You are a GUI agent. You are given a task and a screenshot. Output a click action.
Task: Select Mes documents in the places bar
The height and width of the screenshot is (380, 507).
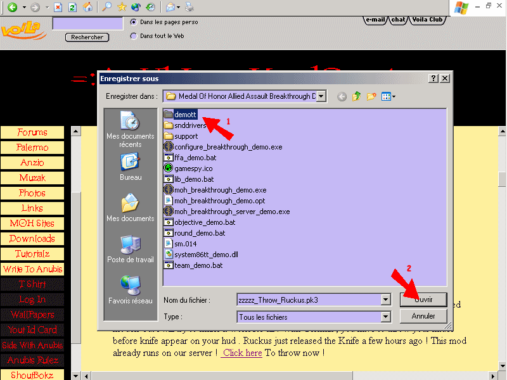[x=131, y=208]
